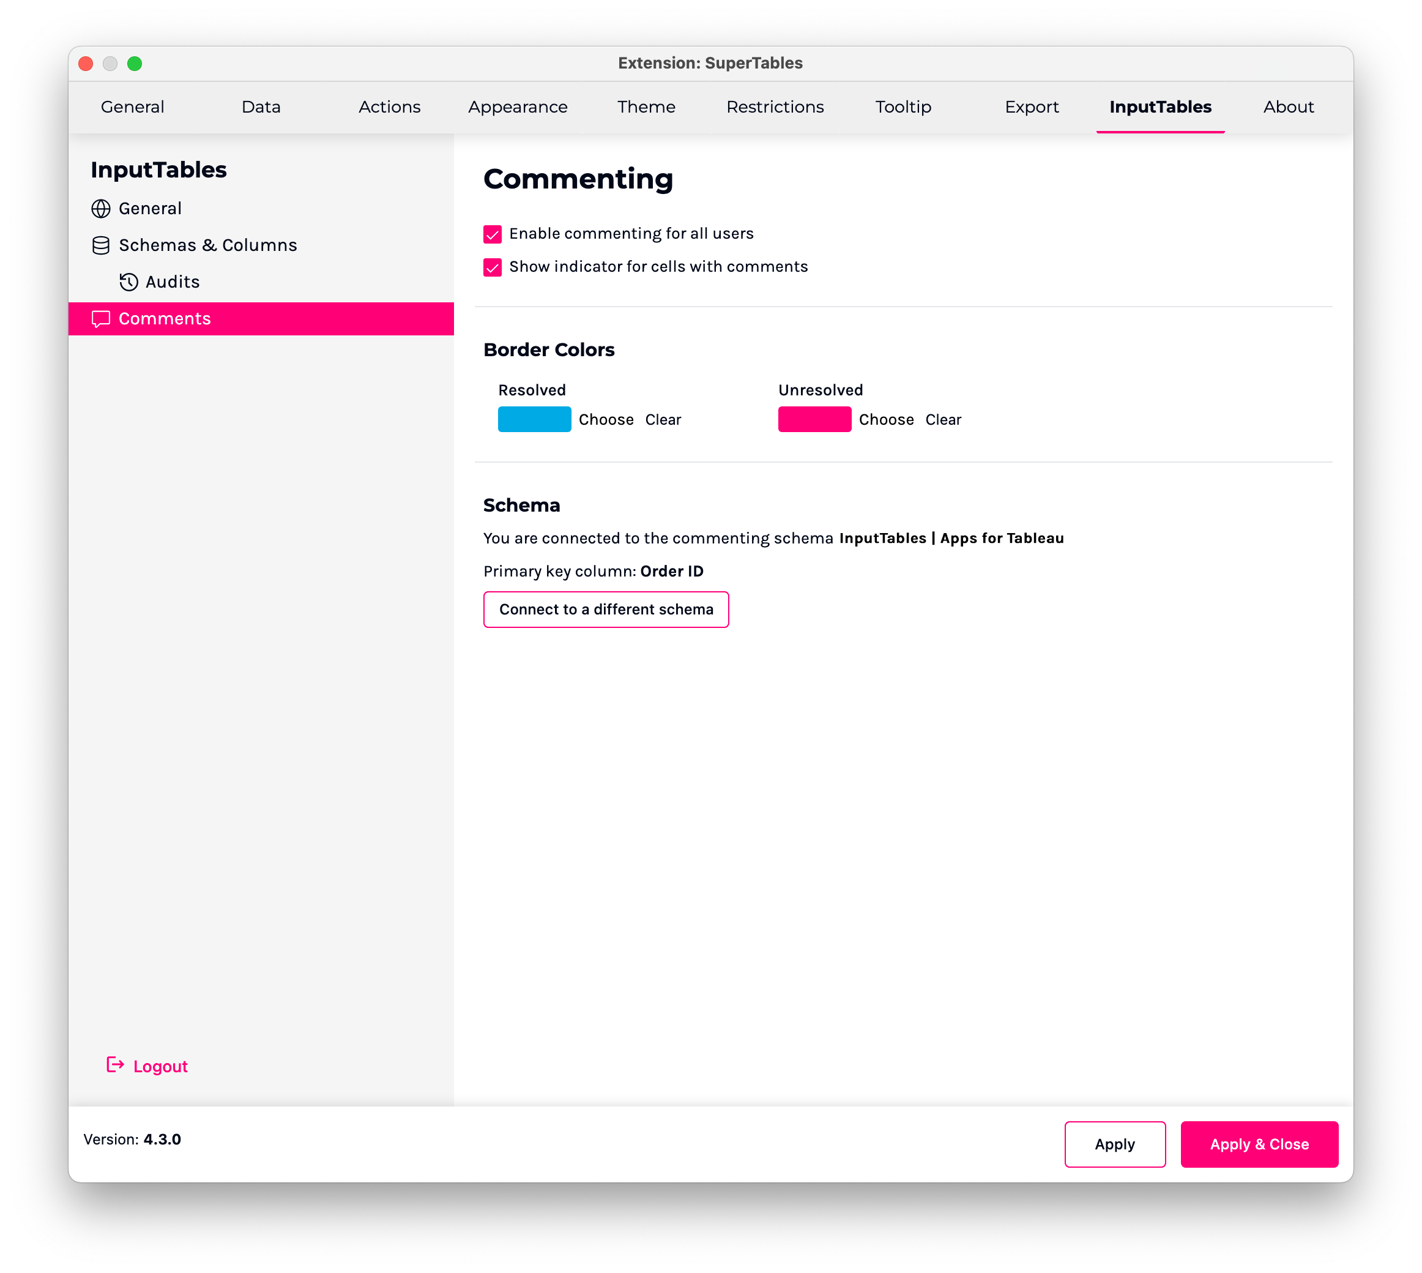Click the database icon for Schemas & Columns

pos(101,245)
